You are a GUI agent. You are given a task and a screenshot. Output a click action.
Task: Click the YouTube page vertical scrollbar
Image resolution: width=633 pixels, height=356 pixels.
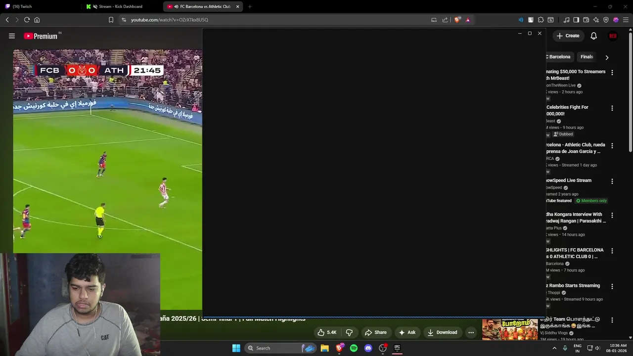coord(630,92)
